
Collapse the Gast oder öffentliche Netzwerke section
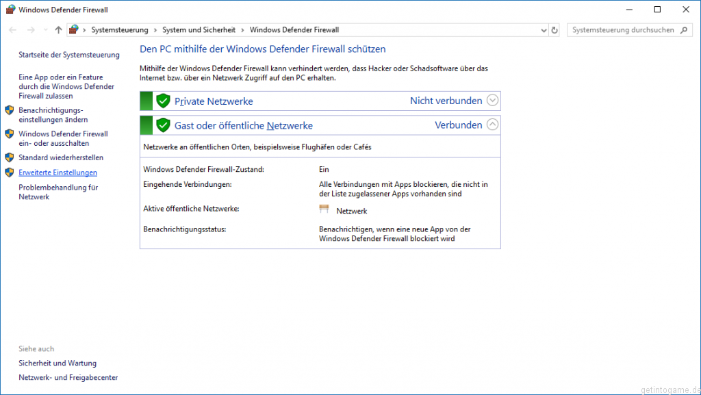(492, 124)
